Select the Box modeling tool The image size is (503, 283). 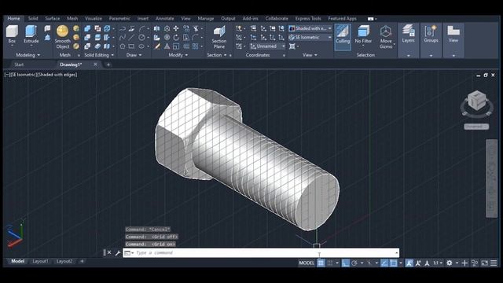pyautogui.click(x=12, y=35)
